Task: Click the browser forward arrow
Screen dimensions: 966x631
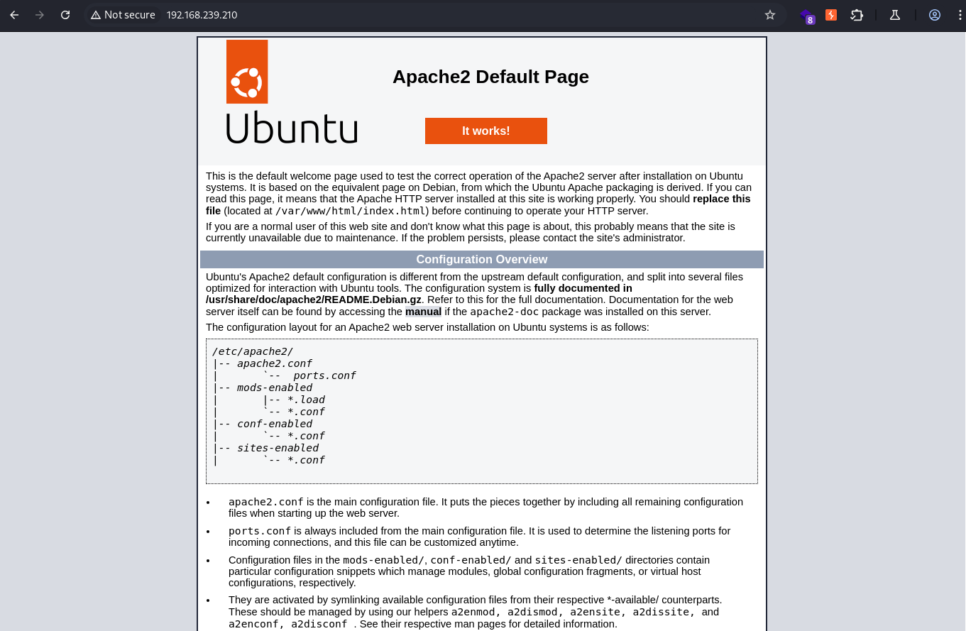Action: click(40, 15)
